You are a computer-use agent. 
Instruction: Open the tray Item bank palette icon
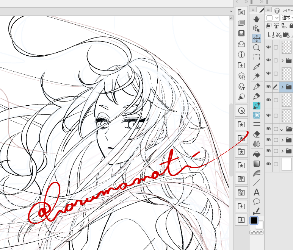coord(241,44)
